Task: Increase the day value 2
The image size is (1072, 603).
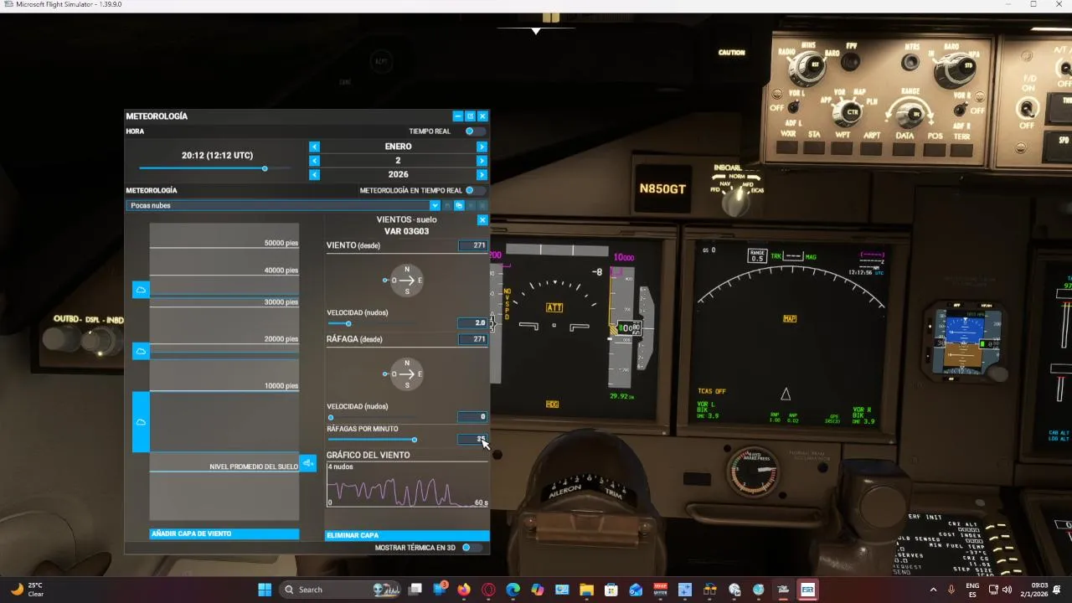Action: coord(482,161)
